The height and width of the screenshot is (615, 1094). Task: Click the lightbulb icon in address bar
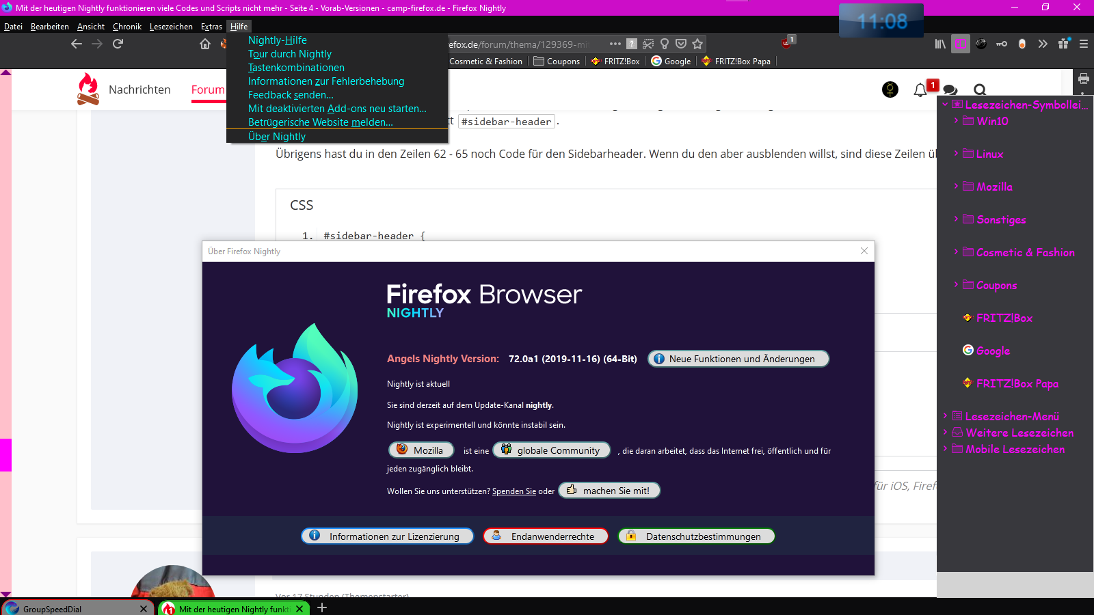coord(665,44)
